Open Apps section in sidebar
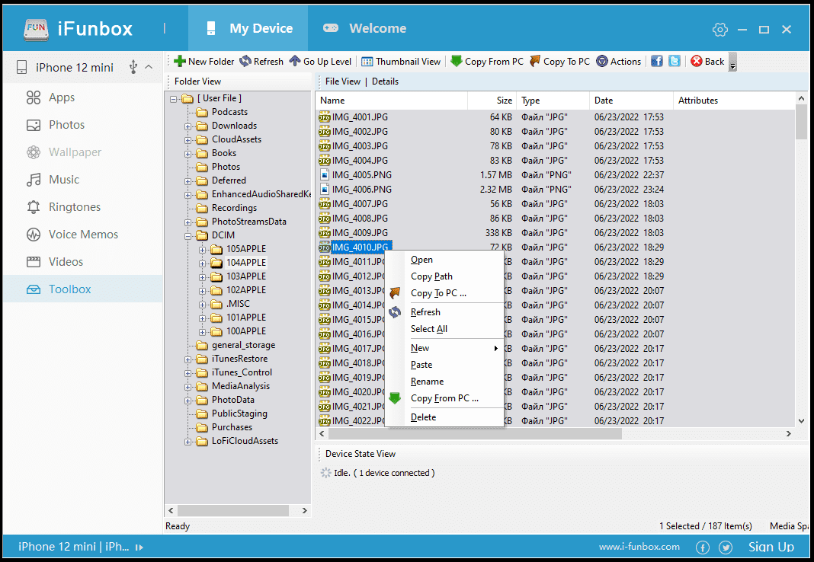 pyautogui.click(x=50, y=97)
